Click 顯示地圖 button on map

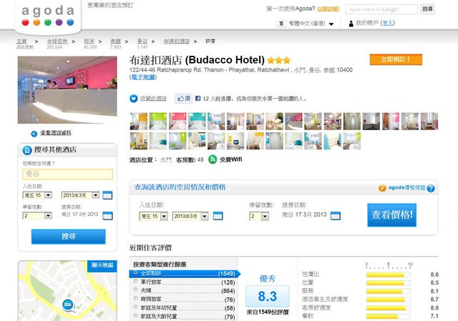102,265
